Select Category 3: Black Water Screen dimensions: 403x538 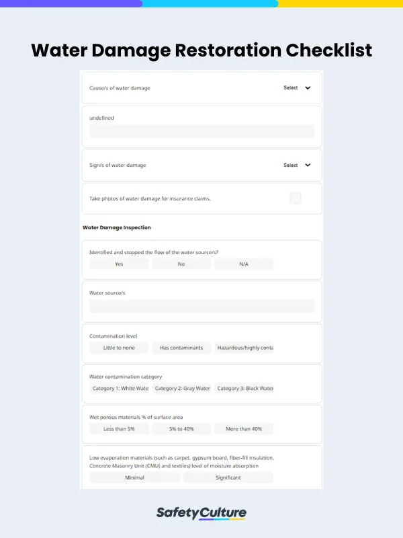(244, 389)
